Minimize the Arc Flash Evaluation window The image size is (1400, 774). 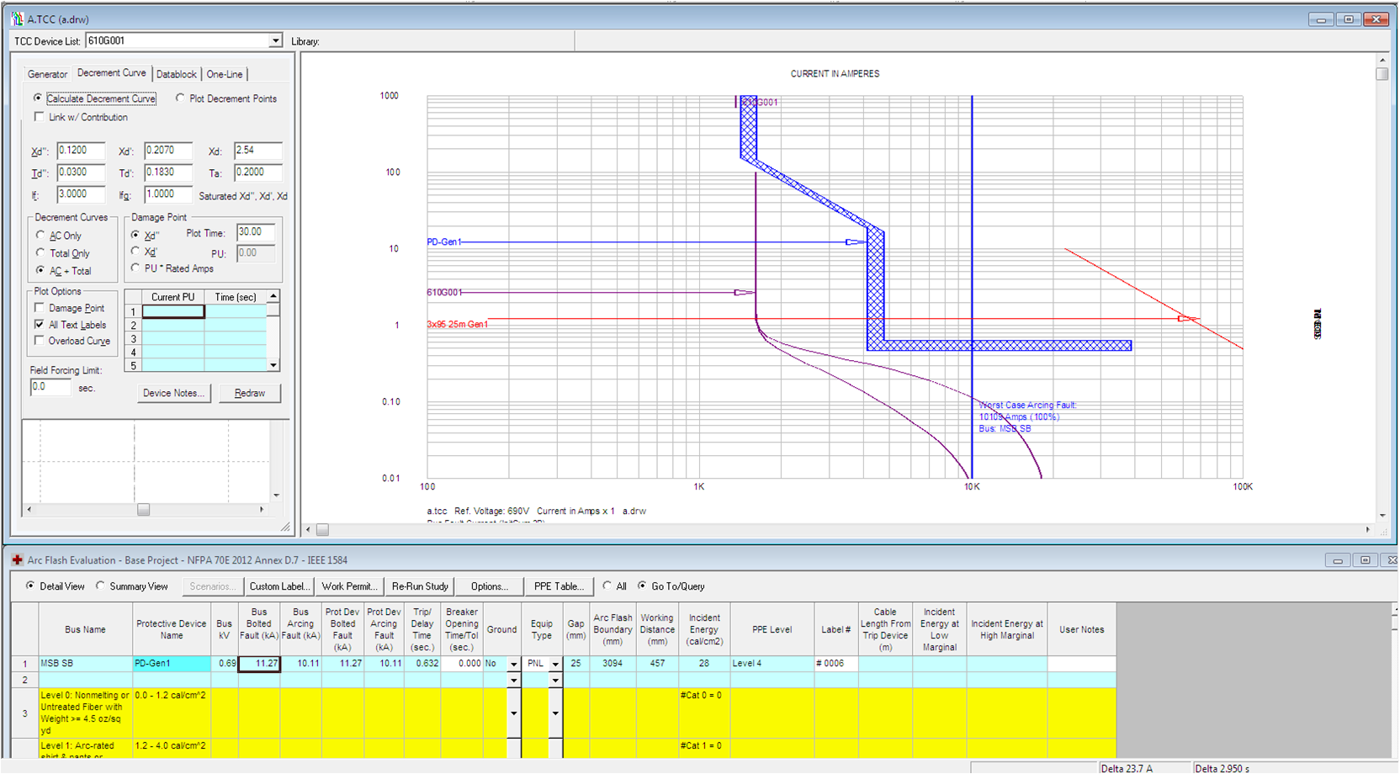[1337, 560]
